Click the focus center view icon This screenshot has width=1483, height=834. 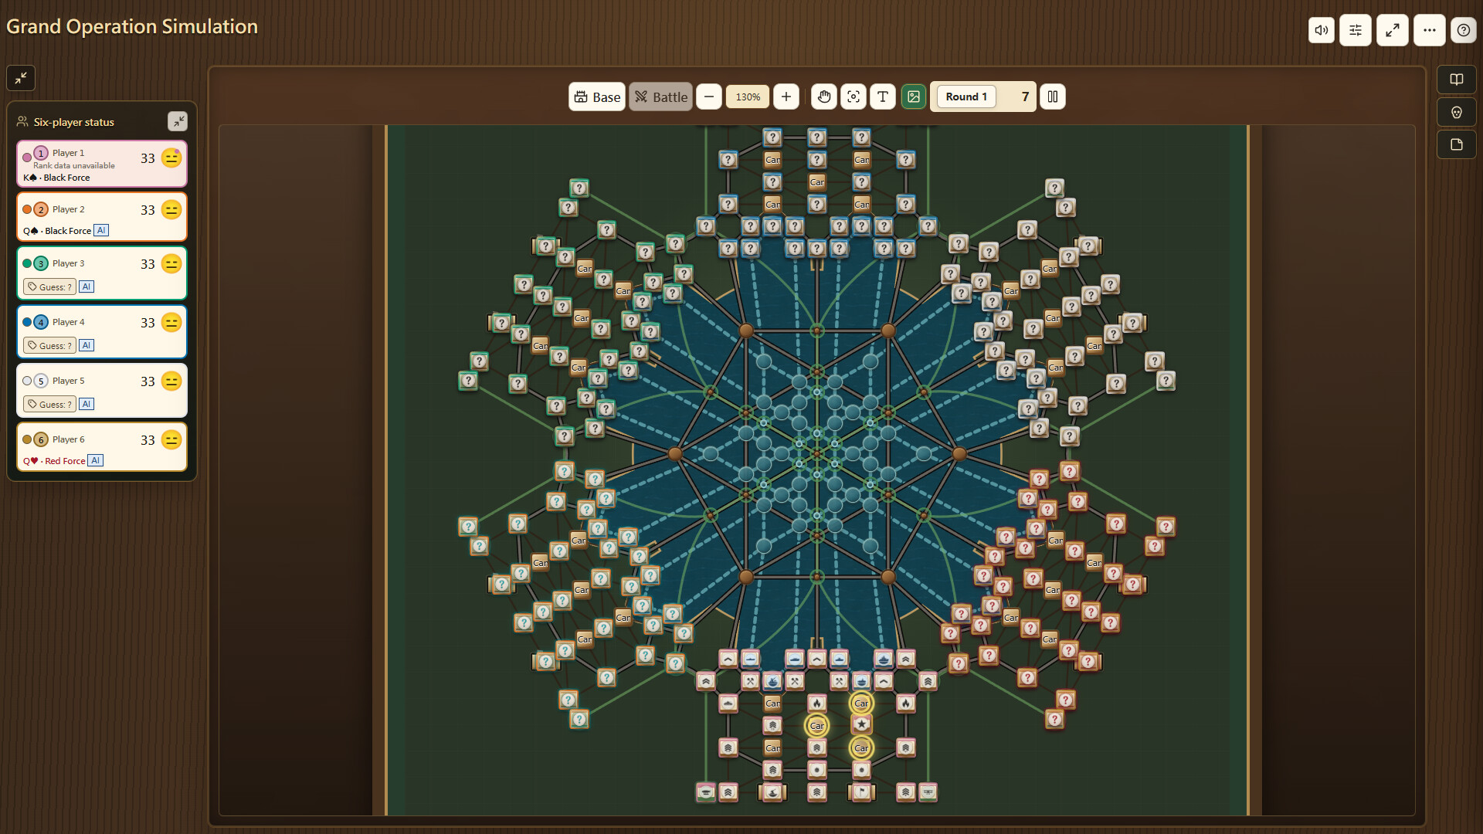coord(853,97)
